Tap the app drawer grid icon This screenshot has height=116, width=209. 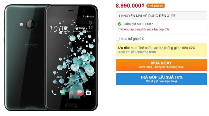click(71, 93)
